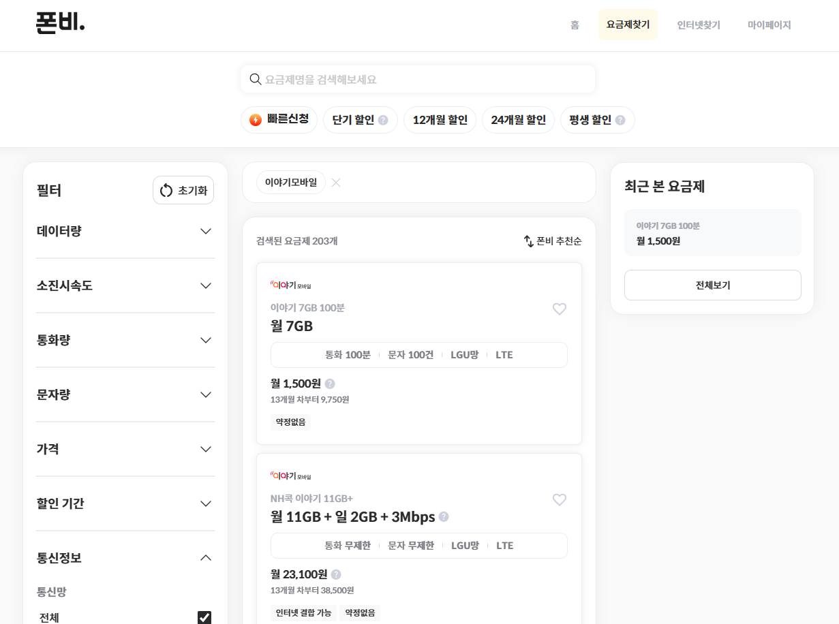Open the help tooltip next to 평생 할인
Viewport: 839px width, 624px height.
[x=620, y=120]
